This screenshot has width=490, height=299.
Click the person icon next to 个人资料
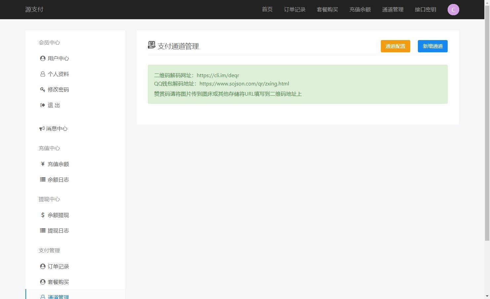[43, 74]
